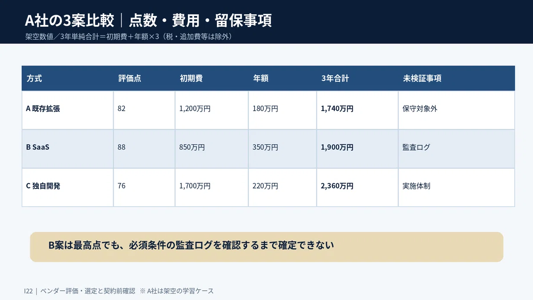Click the C 独自開発 row label
The height and width of the screenshot is (300, 533).
pos(68,188)
